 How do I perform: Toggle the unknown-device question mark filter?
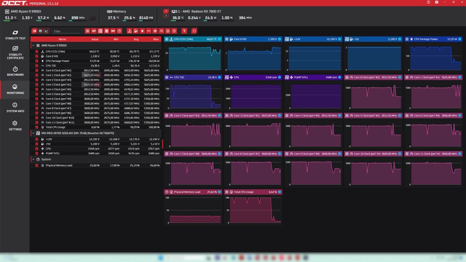tap(120, 31)
